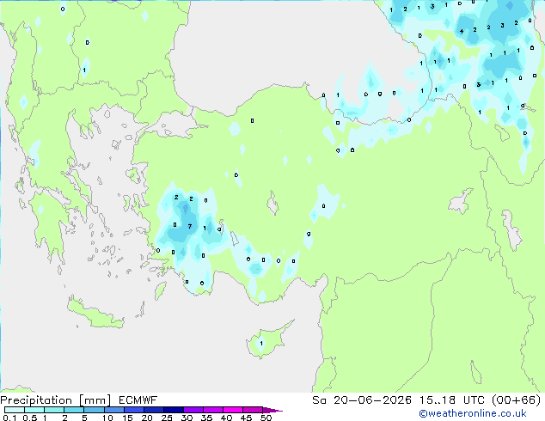This screenshot has width=545, height=421.
Task: Click the arrow tip beyond 50 mm
Action: [272, 410]
